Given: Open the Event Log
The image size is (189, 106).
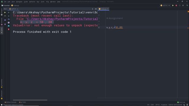Looking at the screenshot, I should (181, 102).
